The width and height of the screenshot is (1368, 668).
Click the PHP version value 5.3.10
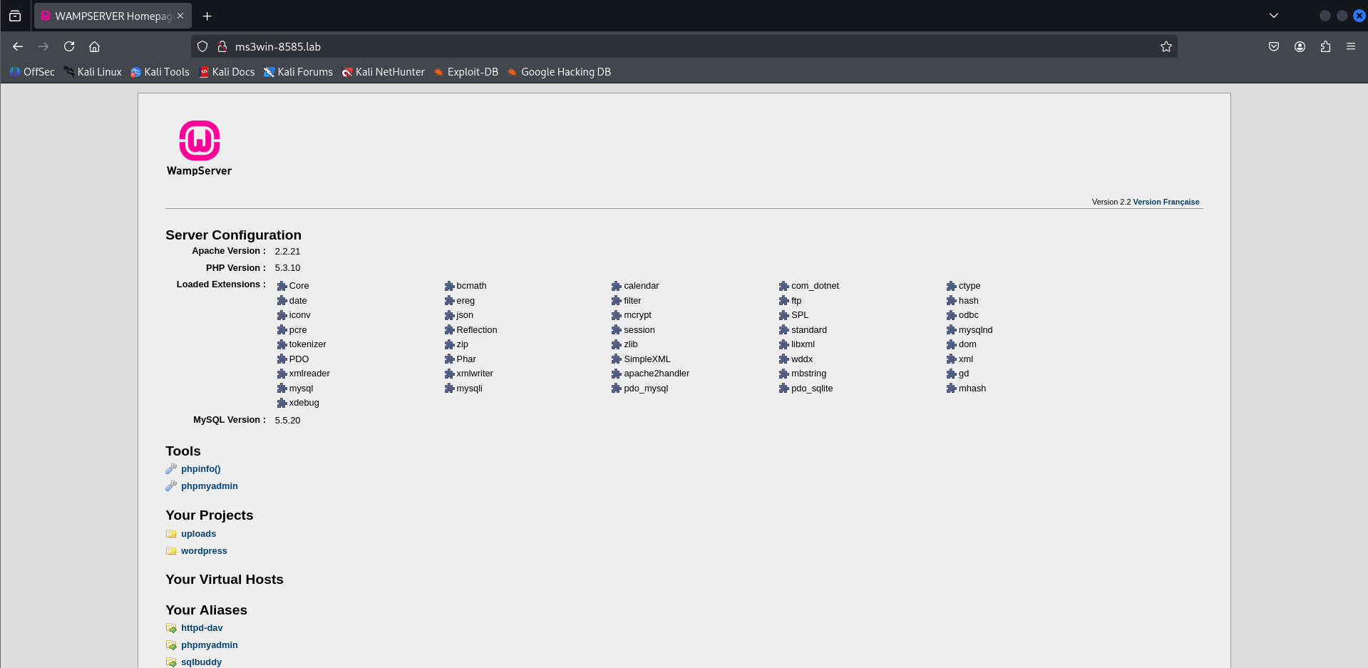tap(287, 268)
